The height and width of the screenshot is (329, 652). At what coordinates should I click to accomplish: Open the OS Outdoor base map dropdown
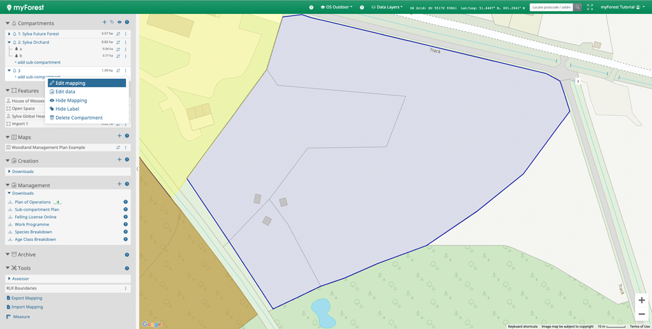click(x=337, y=7)
